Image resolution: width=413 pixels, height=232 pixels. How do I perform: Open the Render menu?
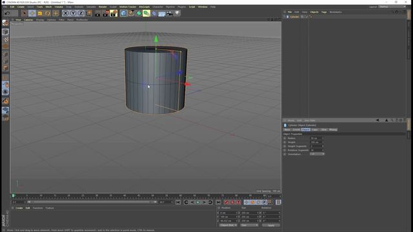tap(103, 7)
